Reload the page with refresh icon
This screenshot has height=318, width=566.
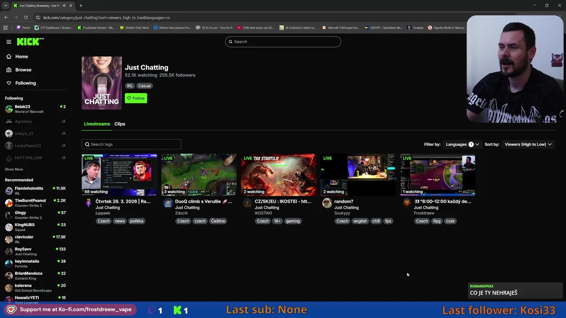(26, 17)
